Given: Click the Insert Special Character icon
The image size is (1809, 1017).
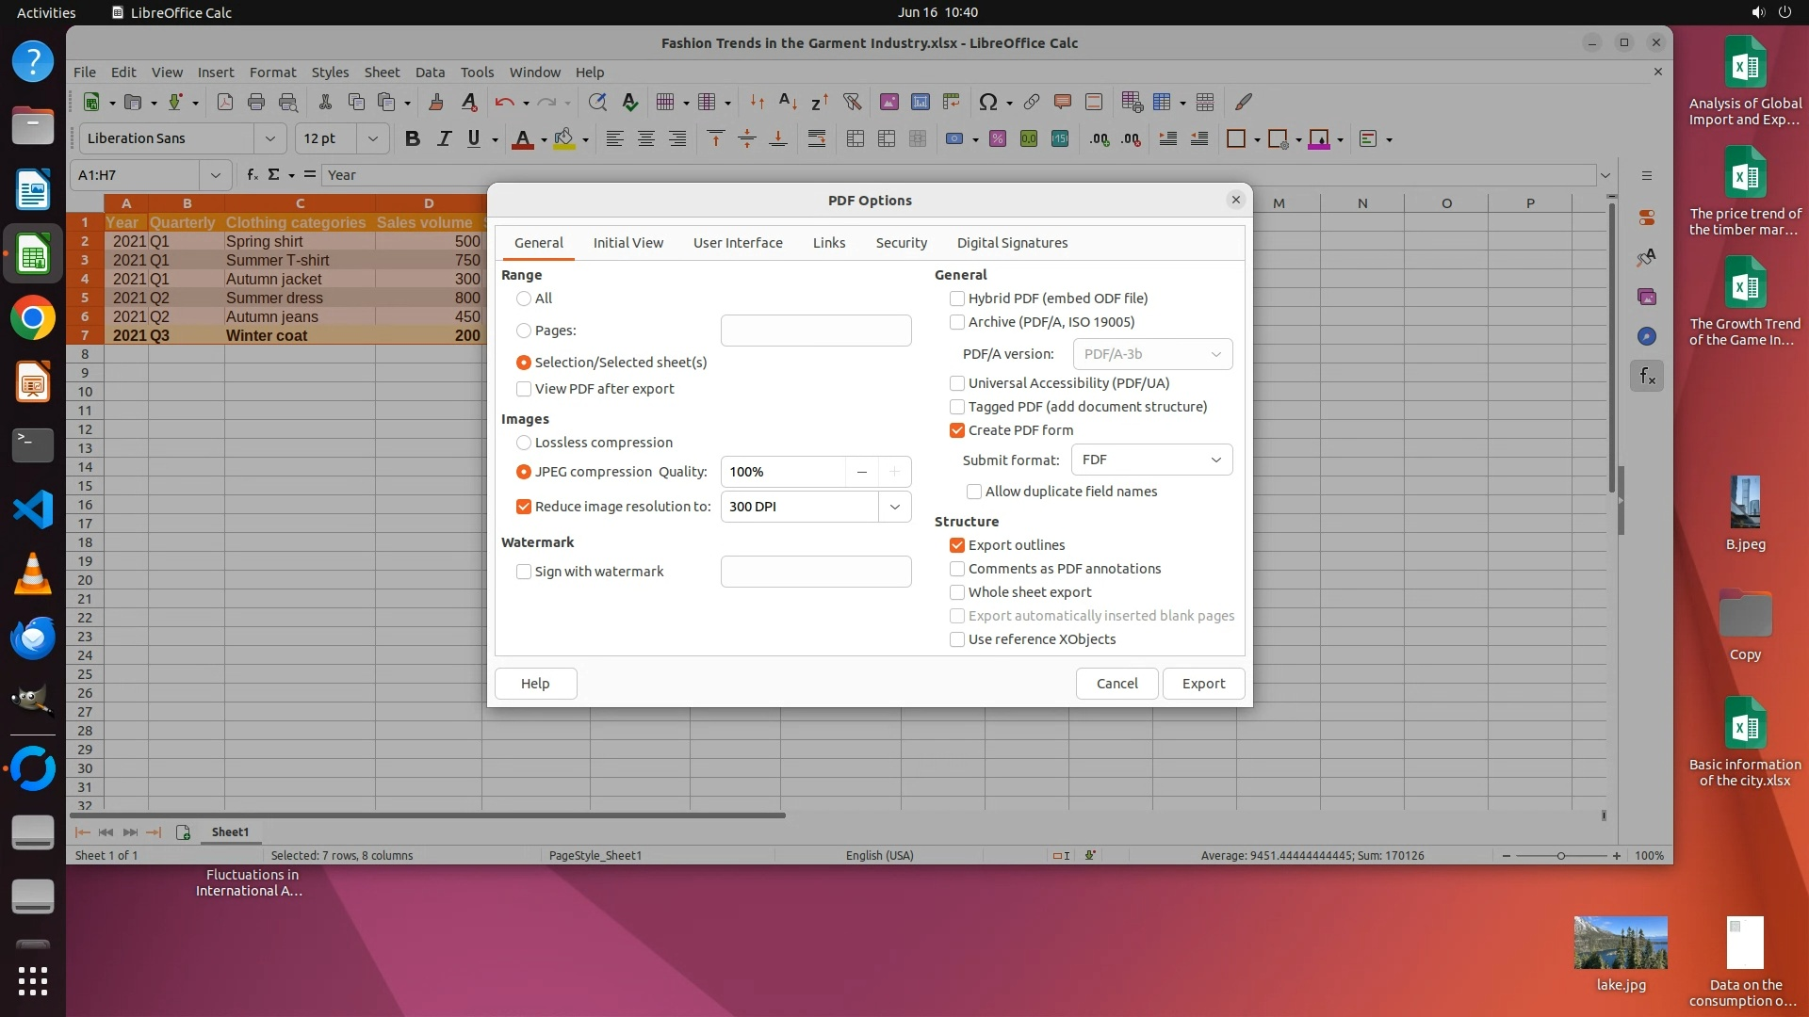Looking at the screenshot, I should point(987,102).
